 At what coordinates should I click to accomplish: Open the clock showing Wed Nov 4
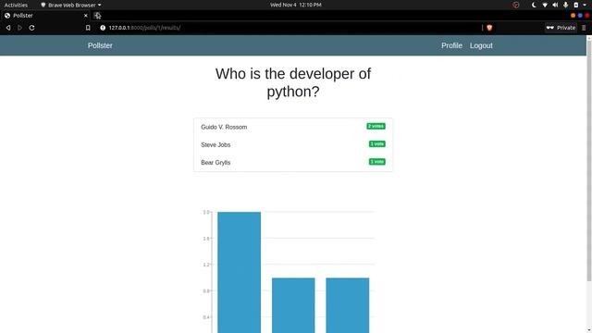(296, 5)
